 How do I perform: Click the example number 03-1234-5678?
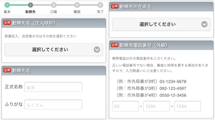coord(173,81)
